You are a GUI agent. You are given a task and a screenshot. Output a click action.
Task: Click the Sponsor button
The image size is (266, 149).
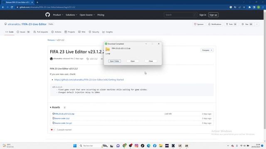tap(199, 24)
